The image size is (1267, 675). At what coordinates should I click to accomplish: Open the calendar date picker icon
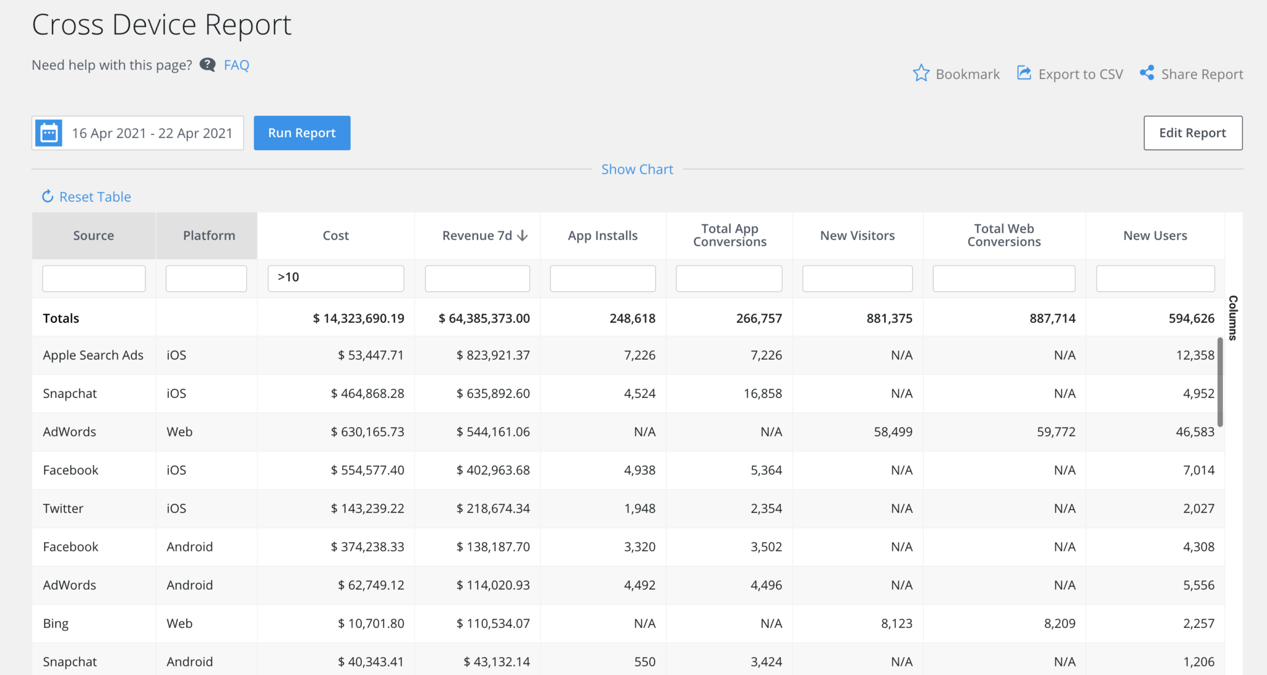(49, 132)
